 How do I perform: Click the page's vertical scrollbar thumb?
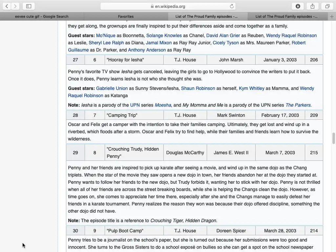pos(333,138)
